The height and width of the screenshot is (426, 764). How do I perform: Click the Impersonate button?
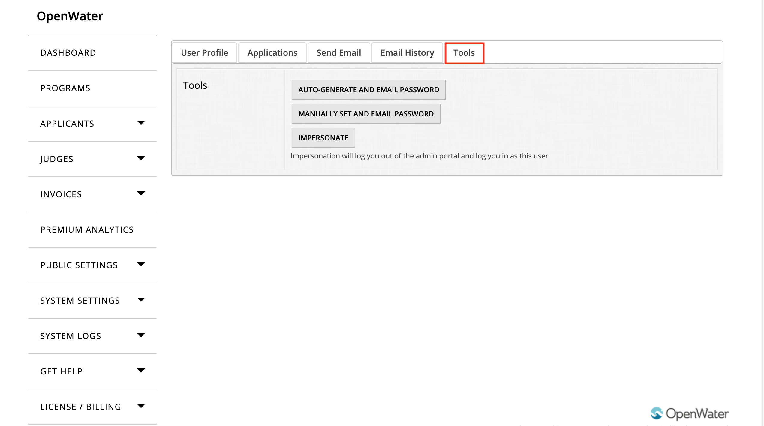323,138
